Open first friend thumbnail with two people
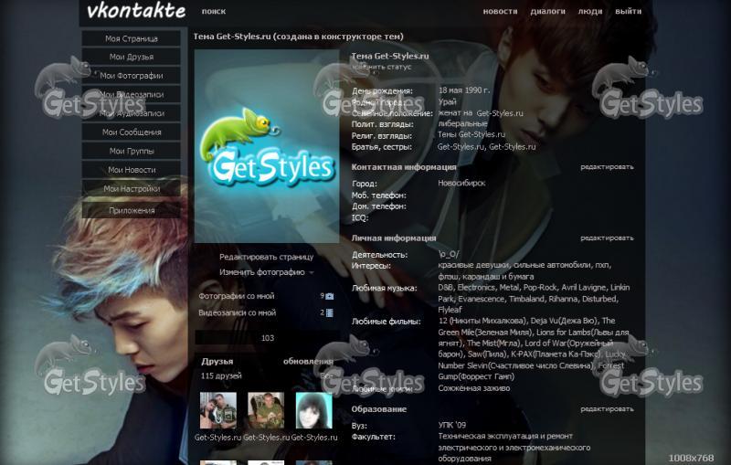731x465 pixels. point(217,410)
